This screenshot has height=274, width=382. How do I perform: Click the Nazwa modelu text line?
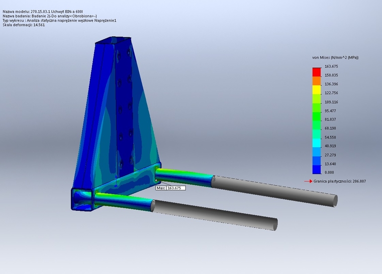pos(43,12)
